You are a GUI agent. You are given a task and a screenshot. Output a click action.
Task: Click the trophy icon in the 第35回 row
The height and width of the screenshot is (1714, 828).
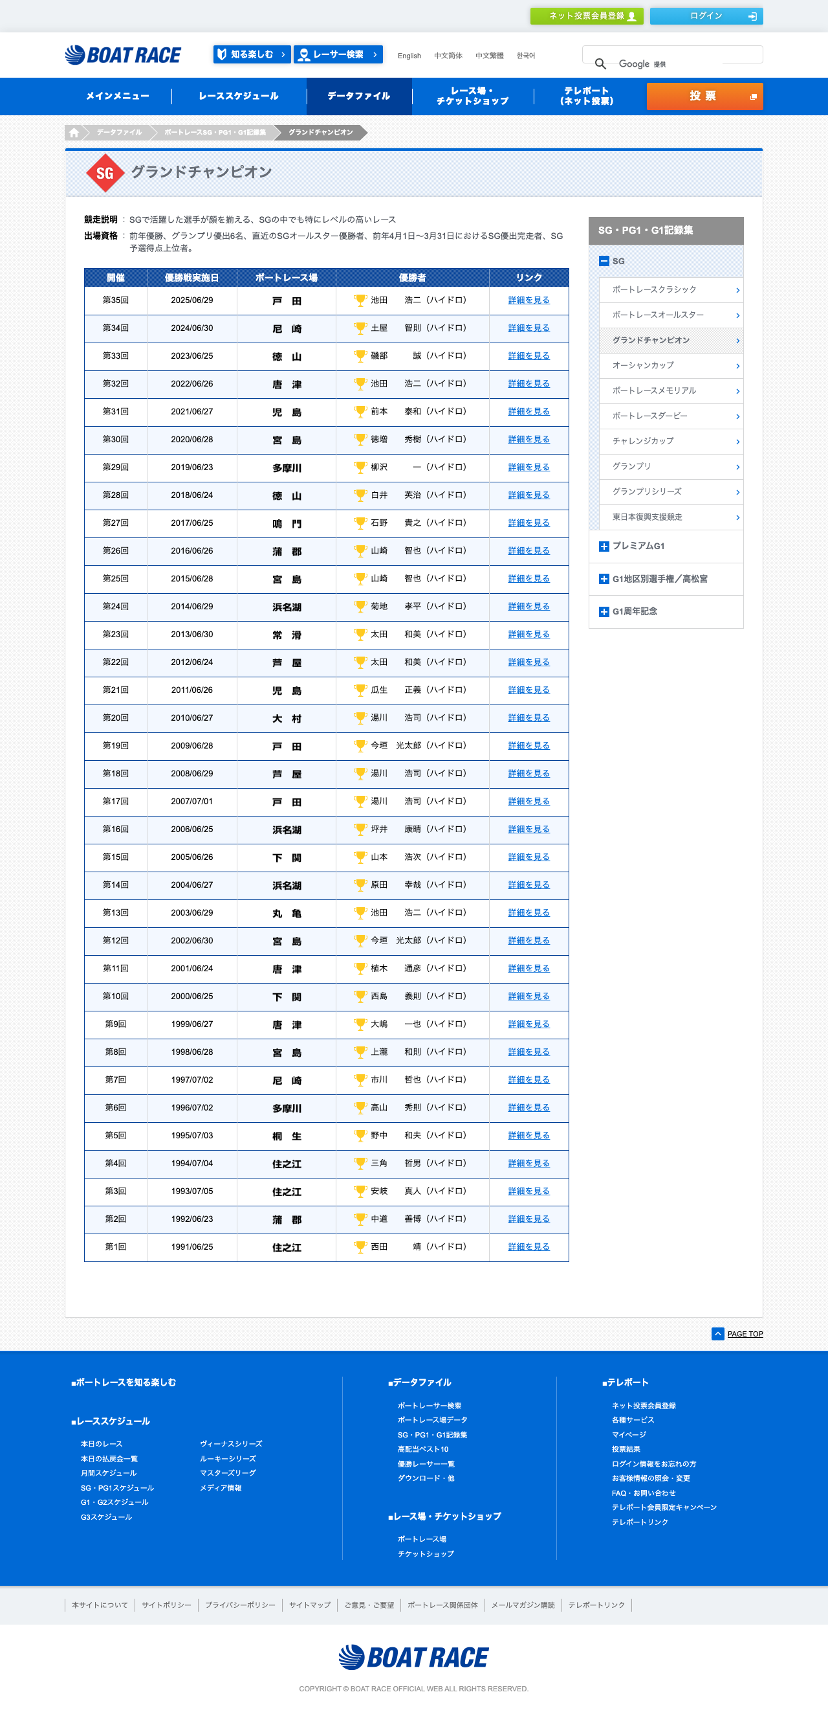click(360, 300)
